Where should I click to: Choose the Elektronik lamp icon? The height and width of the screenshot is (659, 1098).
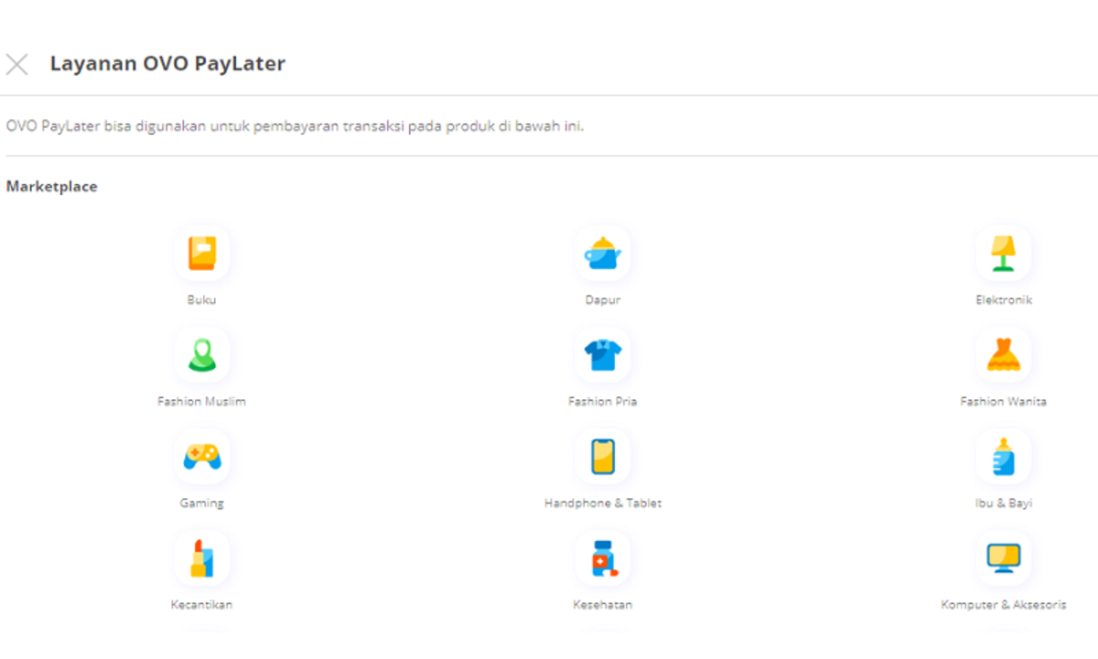tap(1003, 254)
